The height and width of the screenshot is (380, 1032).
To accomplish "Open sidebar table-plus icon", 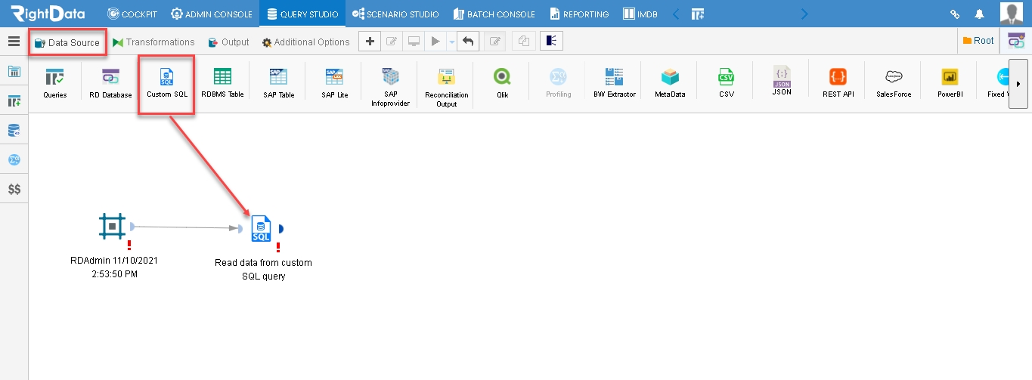I will click(x=14, y=101).
